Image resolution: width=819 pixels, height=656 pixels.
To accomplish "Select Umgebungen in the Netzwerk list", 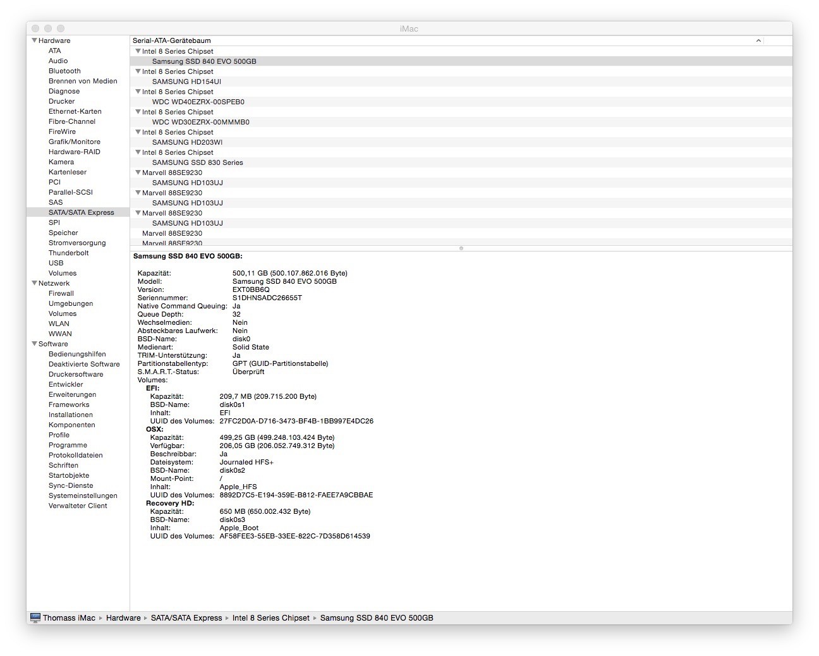I will click(71, 303).
